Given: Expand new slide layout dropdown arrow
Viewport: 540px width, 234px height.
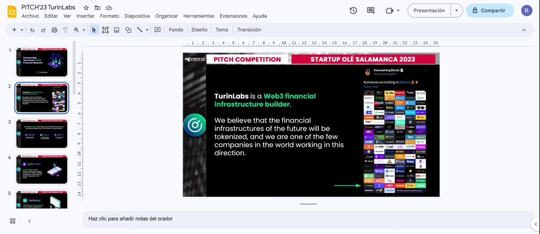Looking at the screenshot, I should [x=22, y=30].
